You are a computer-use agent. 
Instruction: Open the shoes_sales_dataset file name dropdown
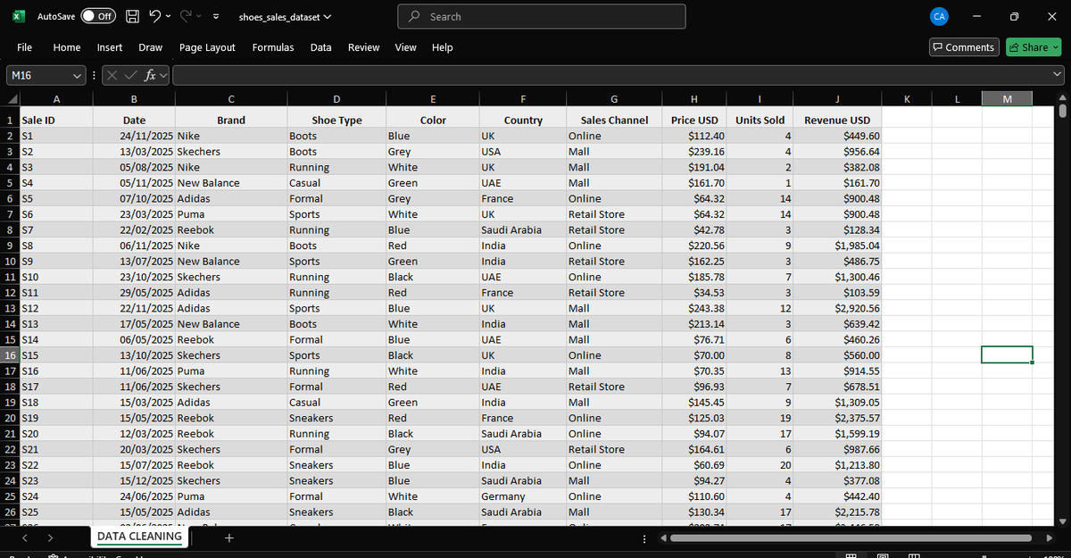[x=285, y=17]
